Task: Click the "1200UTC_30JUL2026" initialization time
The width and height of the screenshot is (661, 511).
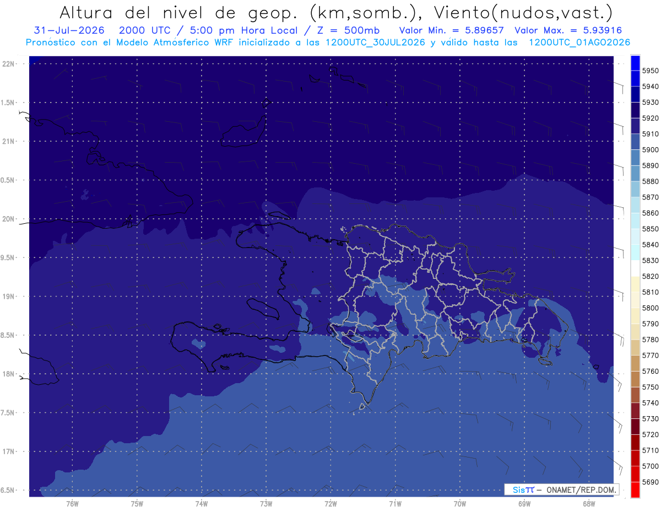Action: point(375,42)
